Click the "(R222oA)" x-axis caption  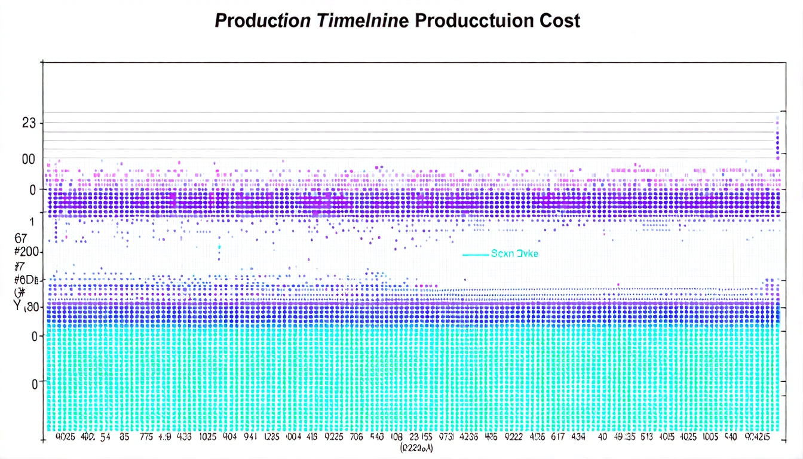pyautogui.click(x=418, y=446)
